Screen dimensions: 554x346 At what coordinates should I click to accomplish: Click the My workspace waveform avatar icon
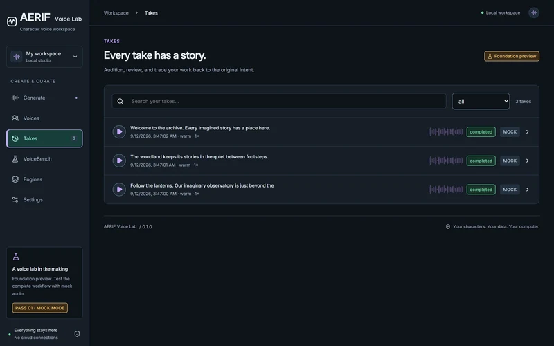pos(16,57)
